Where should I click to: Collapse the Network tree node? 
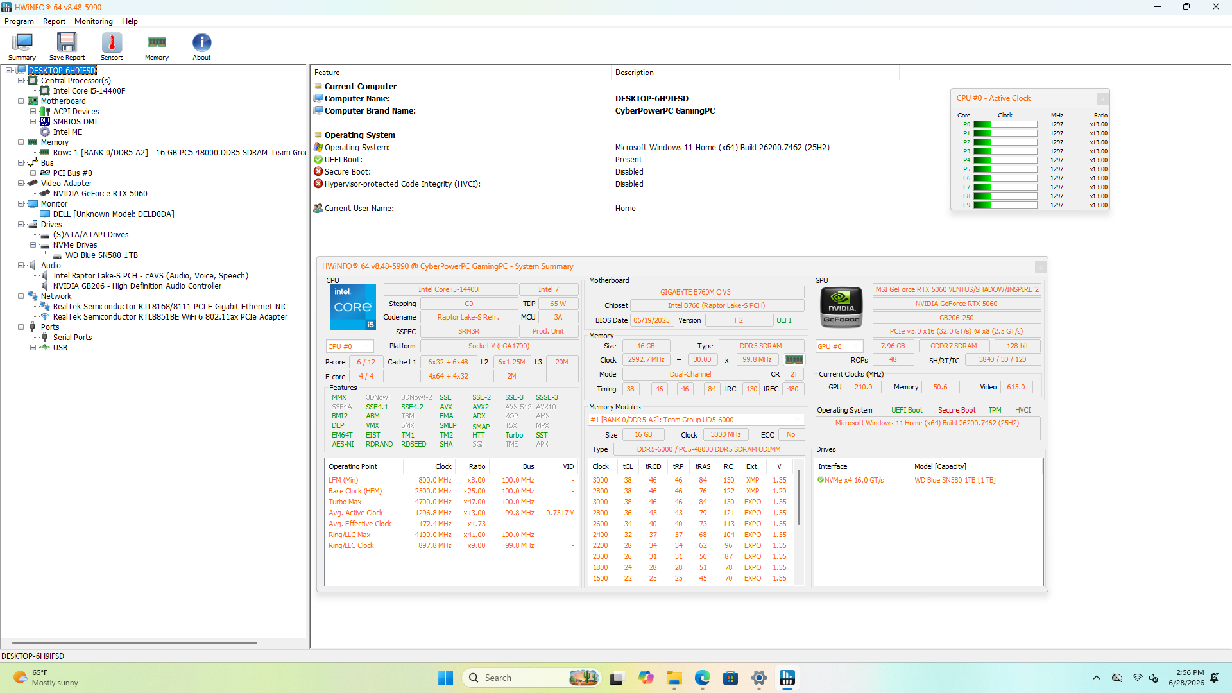(x=21, y=296)
